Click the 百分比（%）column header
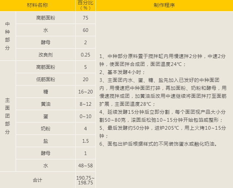Image resolution: width=233 pixels, height=188 pixels. pyautogui.click(x=86, y=5)
